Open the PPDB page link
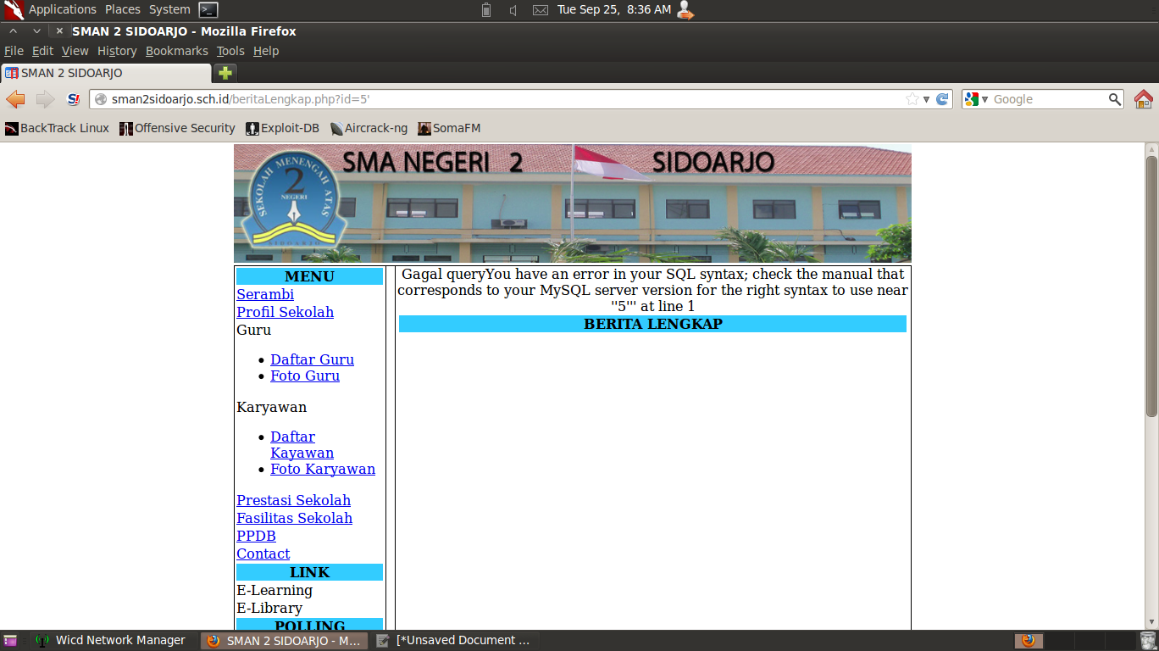1159x651 pixels. click(x=256, y=536)
